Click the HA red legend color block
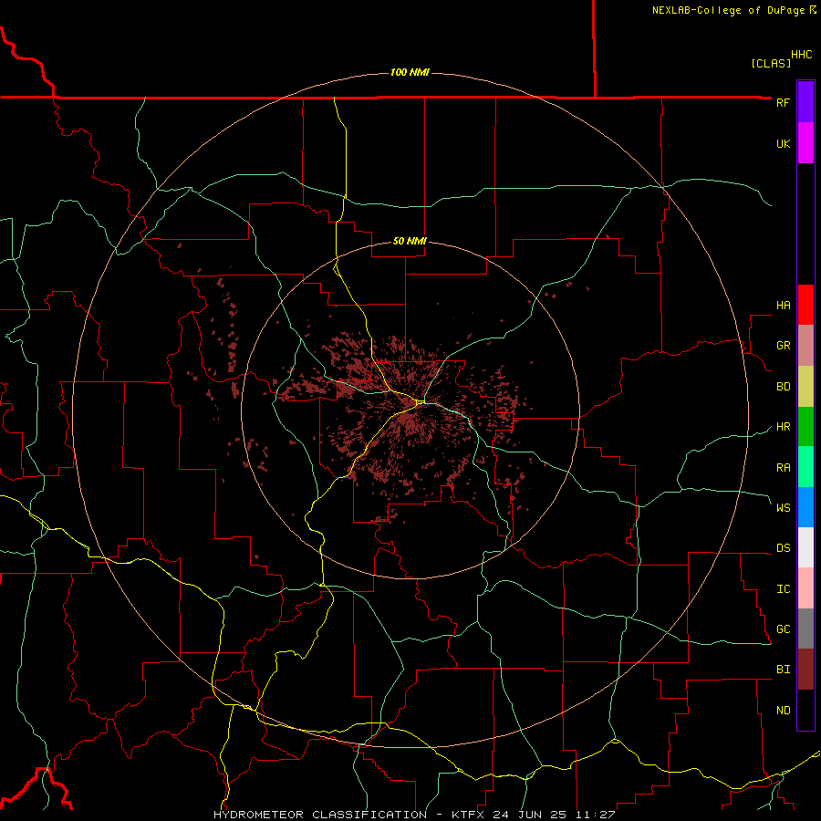Screen dimensions: 821x821 point(805,305)
